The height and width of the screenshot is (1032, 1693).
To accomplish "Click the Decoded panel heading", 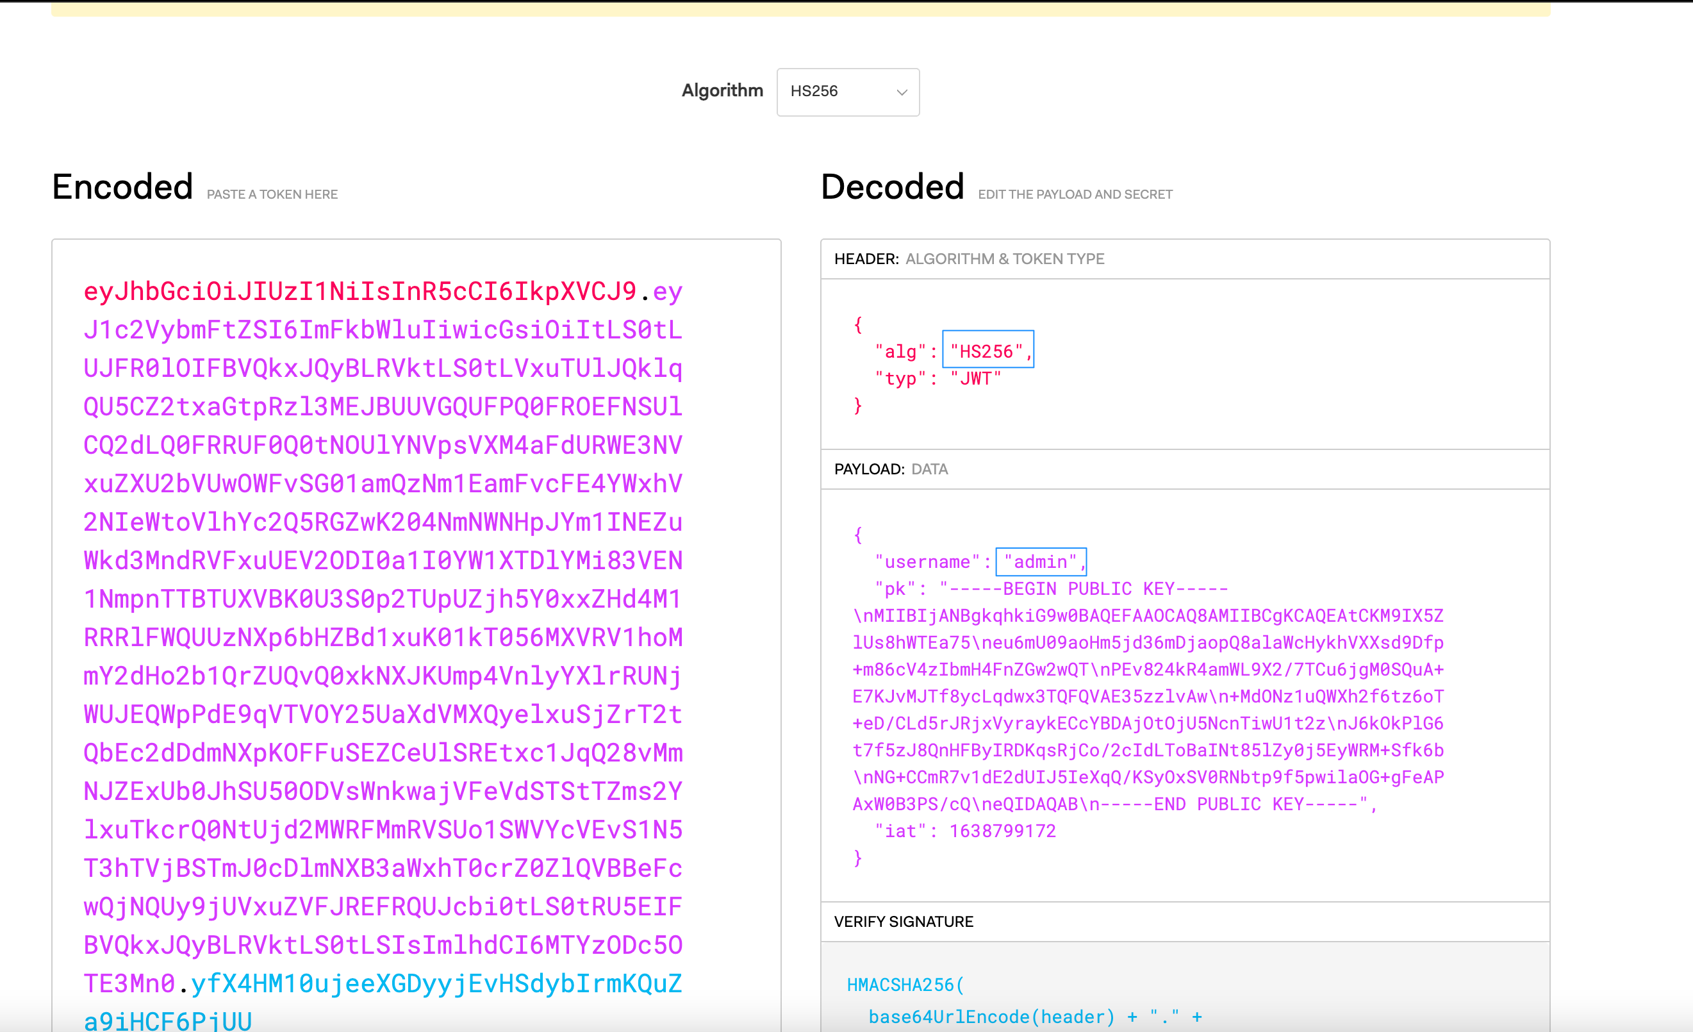I will coord(891,185).
